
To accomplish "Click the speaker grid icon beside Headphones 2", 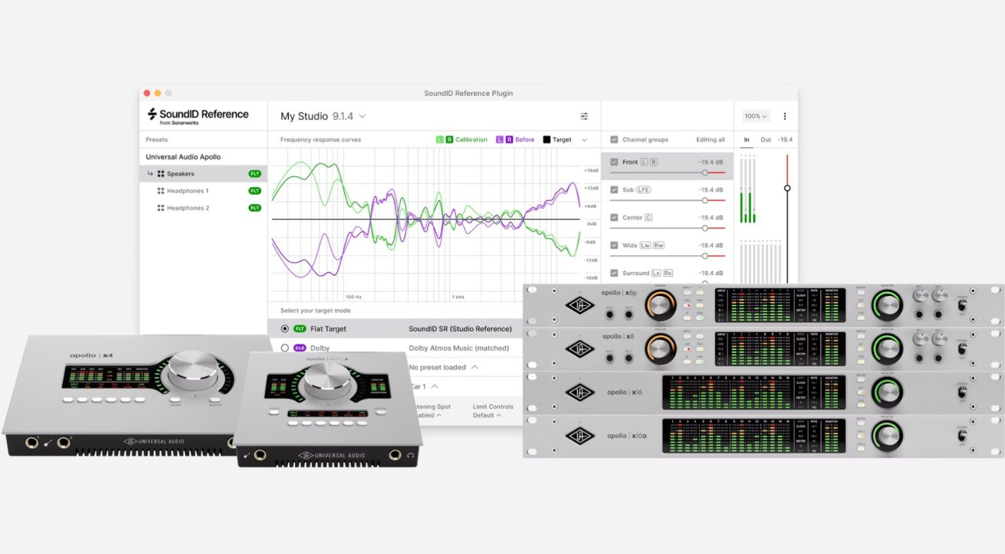I will [x=160, y=208].
